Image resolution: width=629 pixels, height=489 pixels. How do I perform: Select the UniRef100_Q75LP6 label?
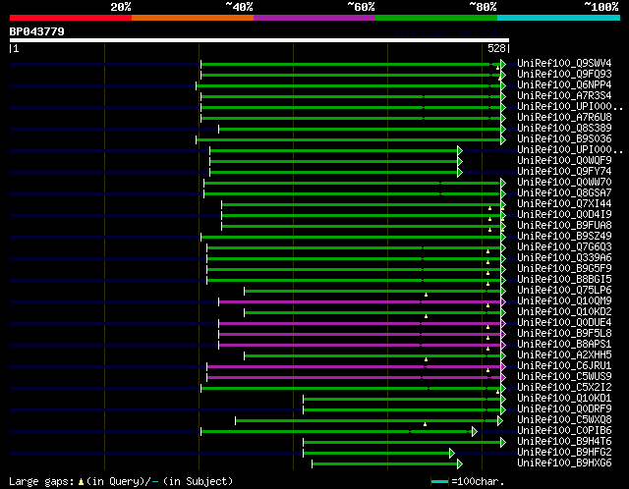point(564,291)
